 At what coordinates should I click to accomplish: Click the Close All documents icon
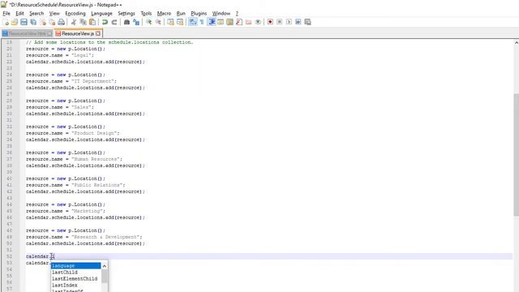tap(52, 22)
